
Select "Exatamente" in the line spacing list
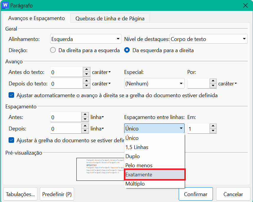pyautogui.click(x=155, y=174)
